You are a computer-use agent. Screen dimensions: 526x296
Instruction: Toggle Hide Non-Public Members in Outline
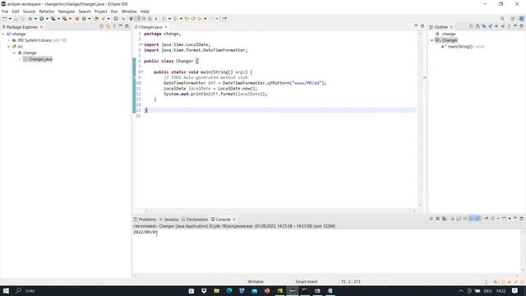click(496, 26)
